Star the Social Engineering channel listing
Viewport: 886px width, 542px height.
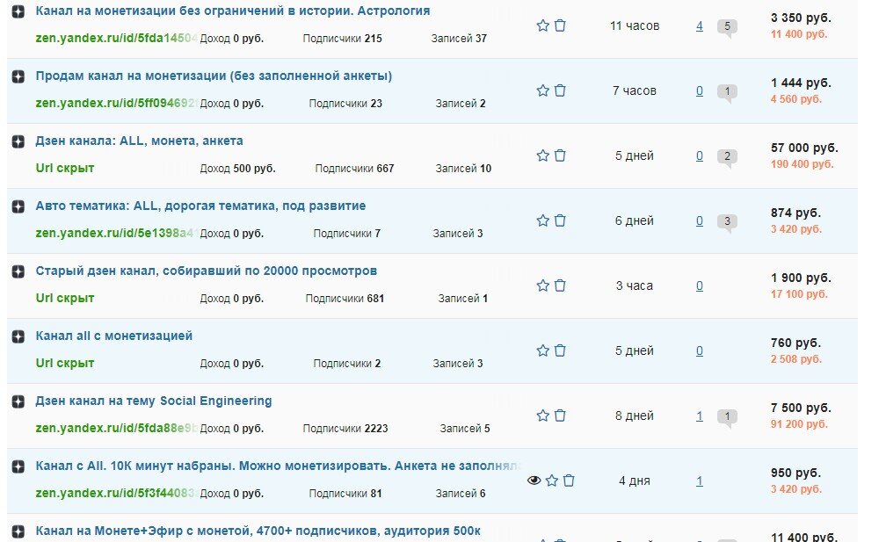pyautogui.click(x=543, y=414)
